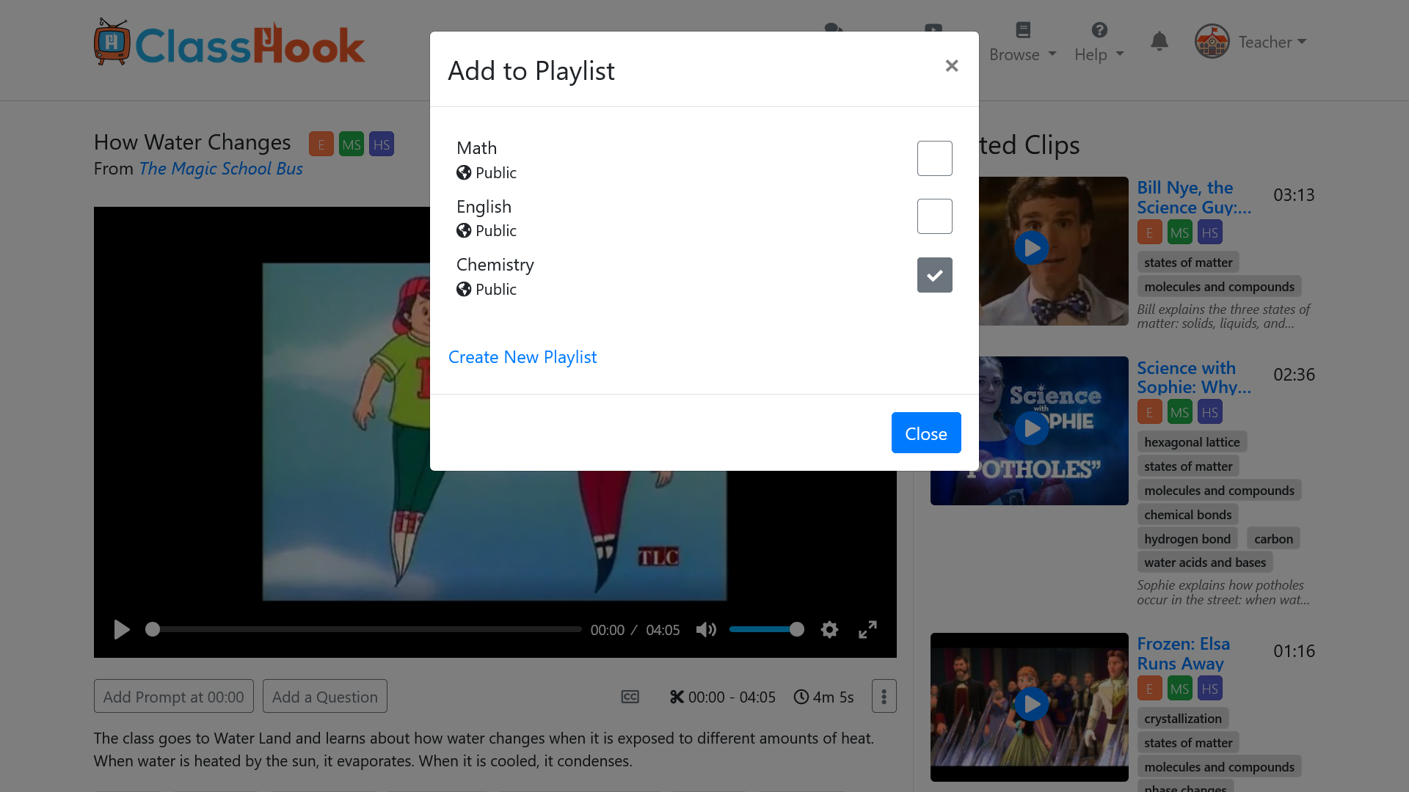Click HS badge under Bill Nye clip
Viewport: 1409px width, 792px height.
1210,233
